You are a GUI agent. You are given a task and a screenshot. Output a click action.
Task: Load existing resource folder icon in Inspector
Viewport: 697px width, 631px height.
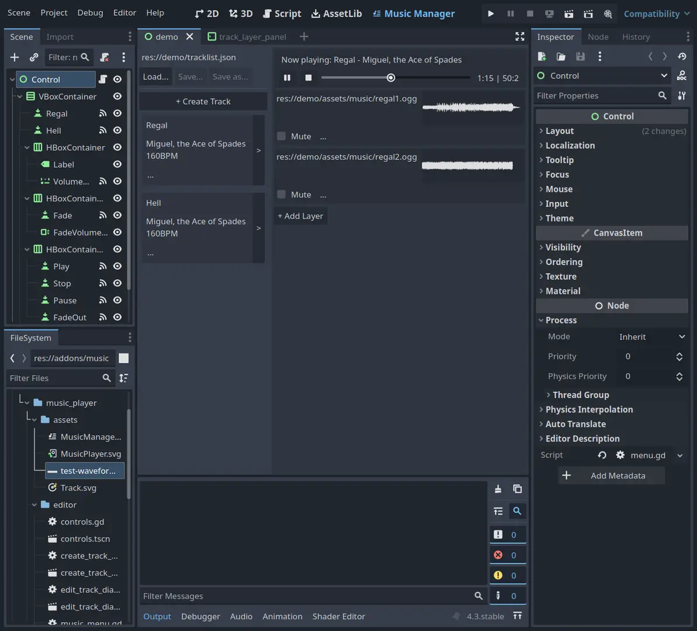(561, 57)
